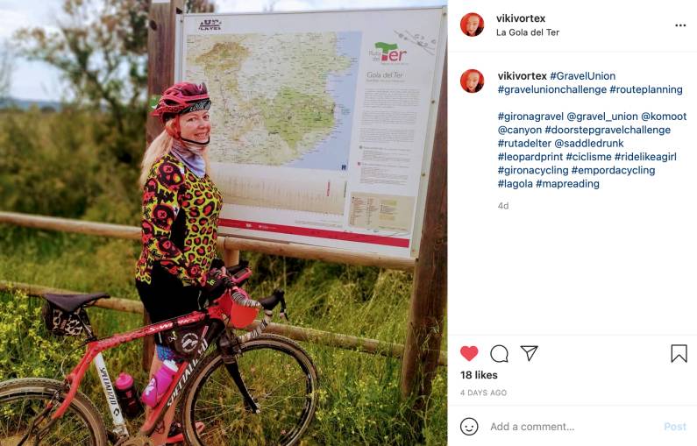The width and height of the screenshot is (697, 446).
Task: Click the vikivortex username in header
Action: (521, 18)
